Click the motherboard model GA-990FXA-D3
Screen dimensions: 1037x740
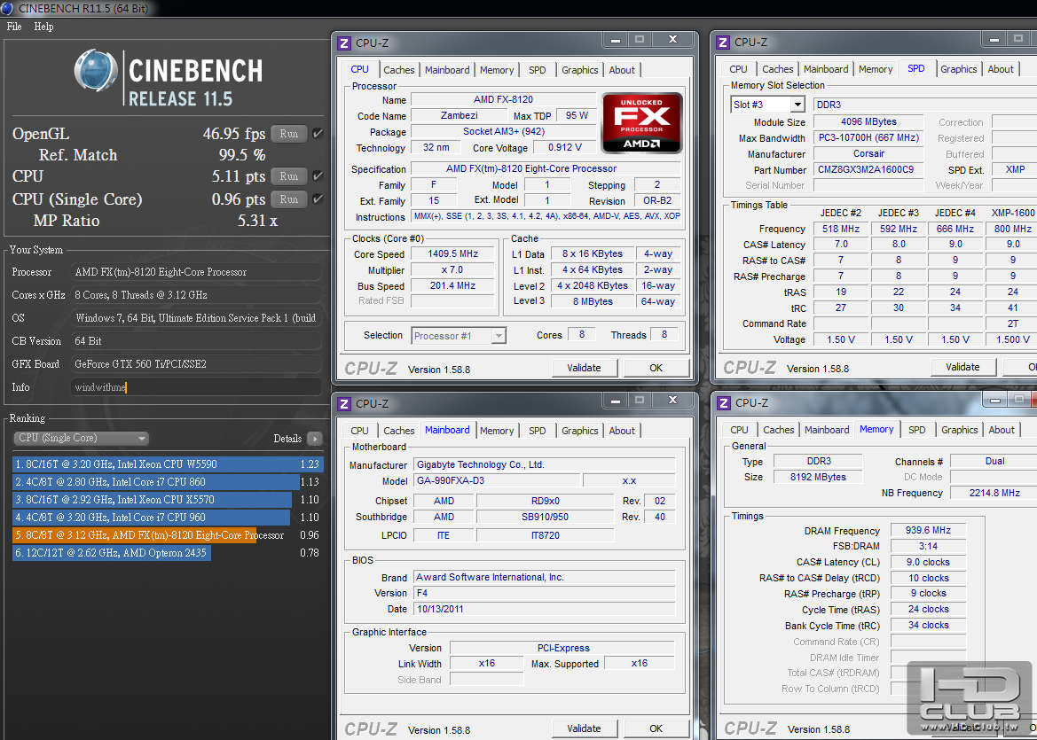[x=497, y=480]
